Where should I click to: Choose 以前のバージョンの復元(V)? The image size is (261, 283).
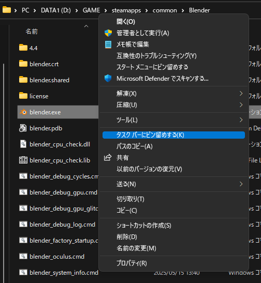174,169
